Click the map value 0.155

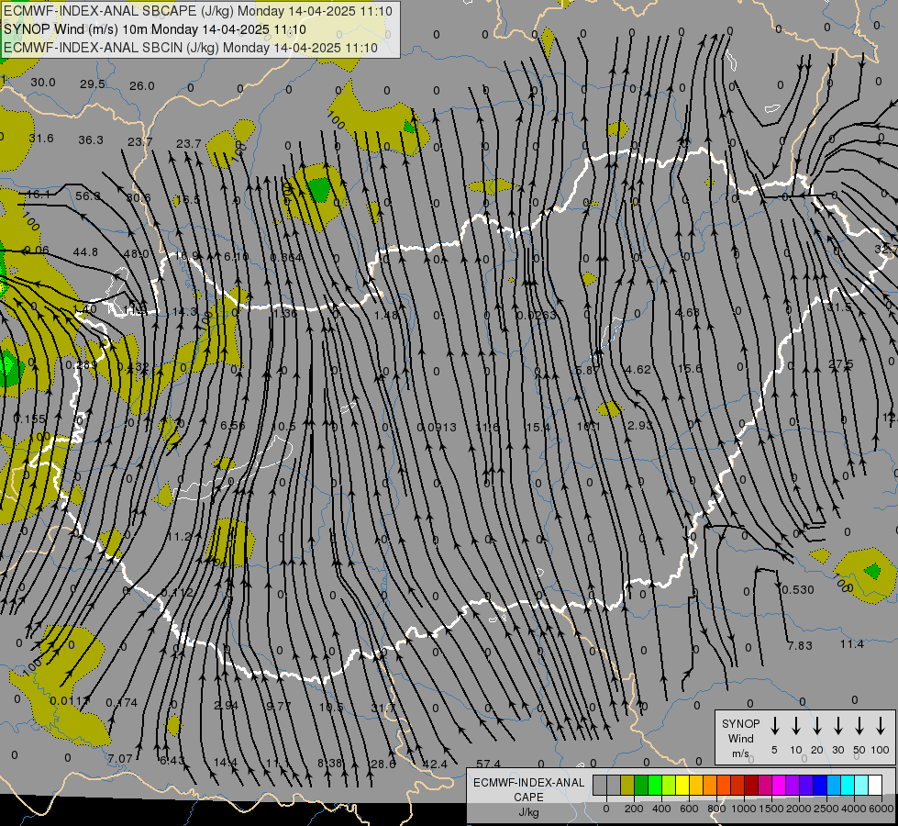click(29, 419)
